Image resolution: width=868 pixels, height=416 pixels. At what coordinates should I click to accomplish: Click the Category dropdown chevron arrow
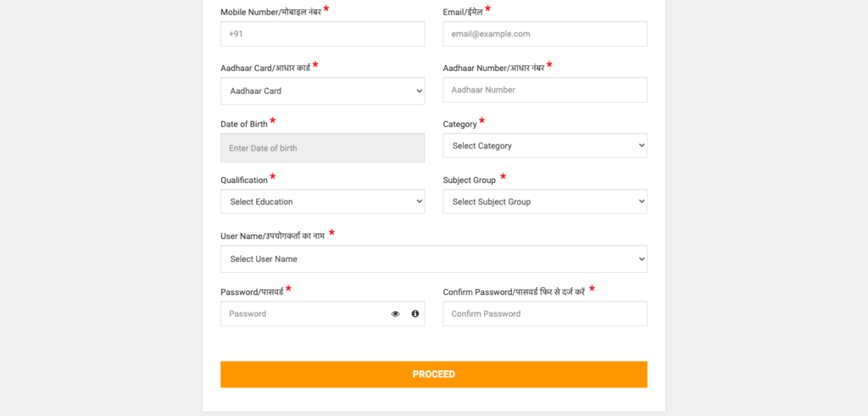[642, 146]
